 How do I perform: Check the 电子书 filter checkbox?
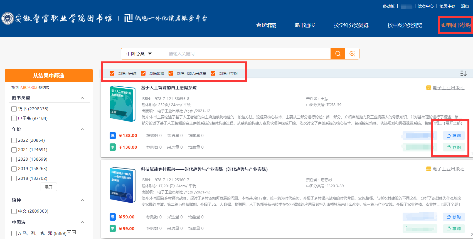14,118
